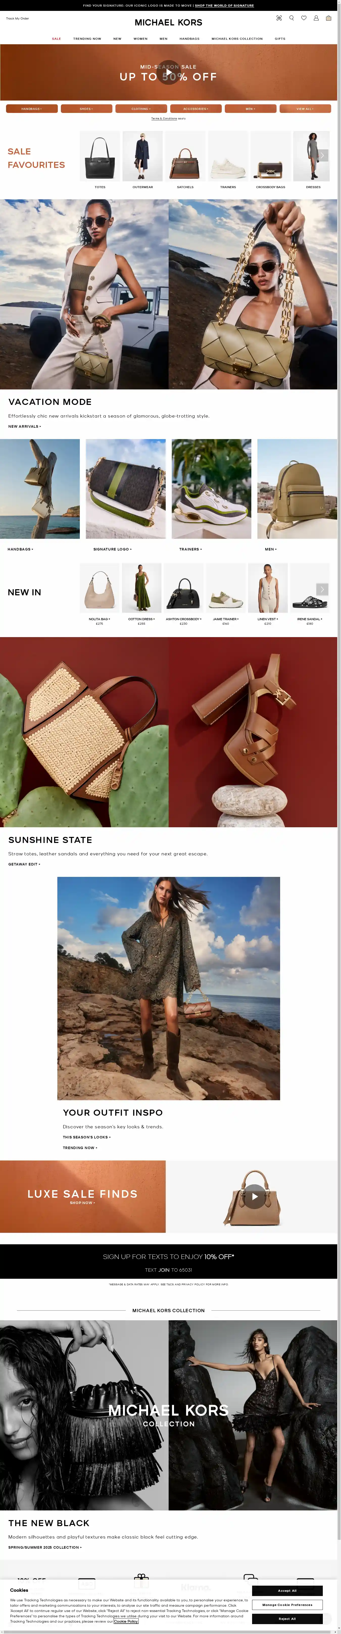Open the Totes sale thumbnail
This screenshot has width=341, height=1634.
pyautogui.click(x=100, y=160)
